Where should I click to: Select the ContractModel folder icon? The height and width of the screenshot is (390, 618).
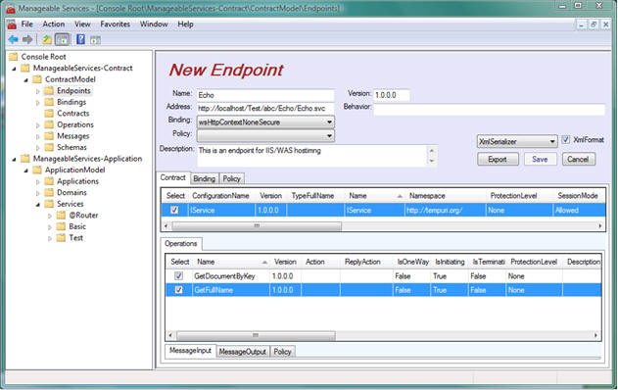(37, 79)
